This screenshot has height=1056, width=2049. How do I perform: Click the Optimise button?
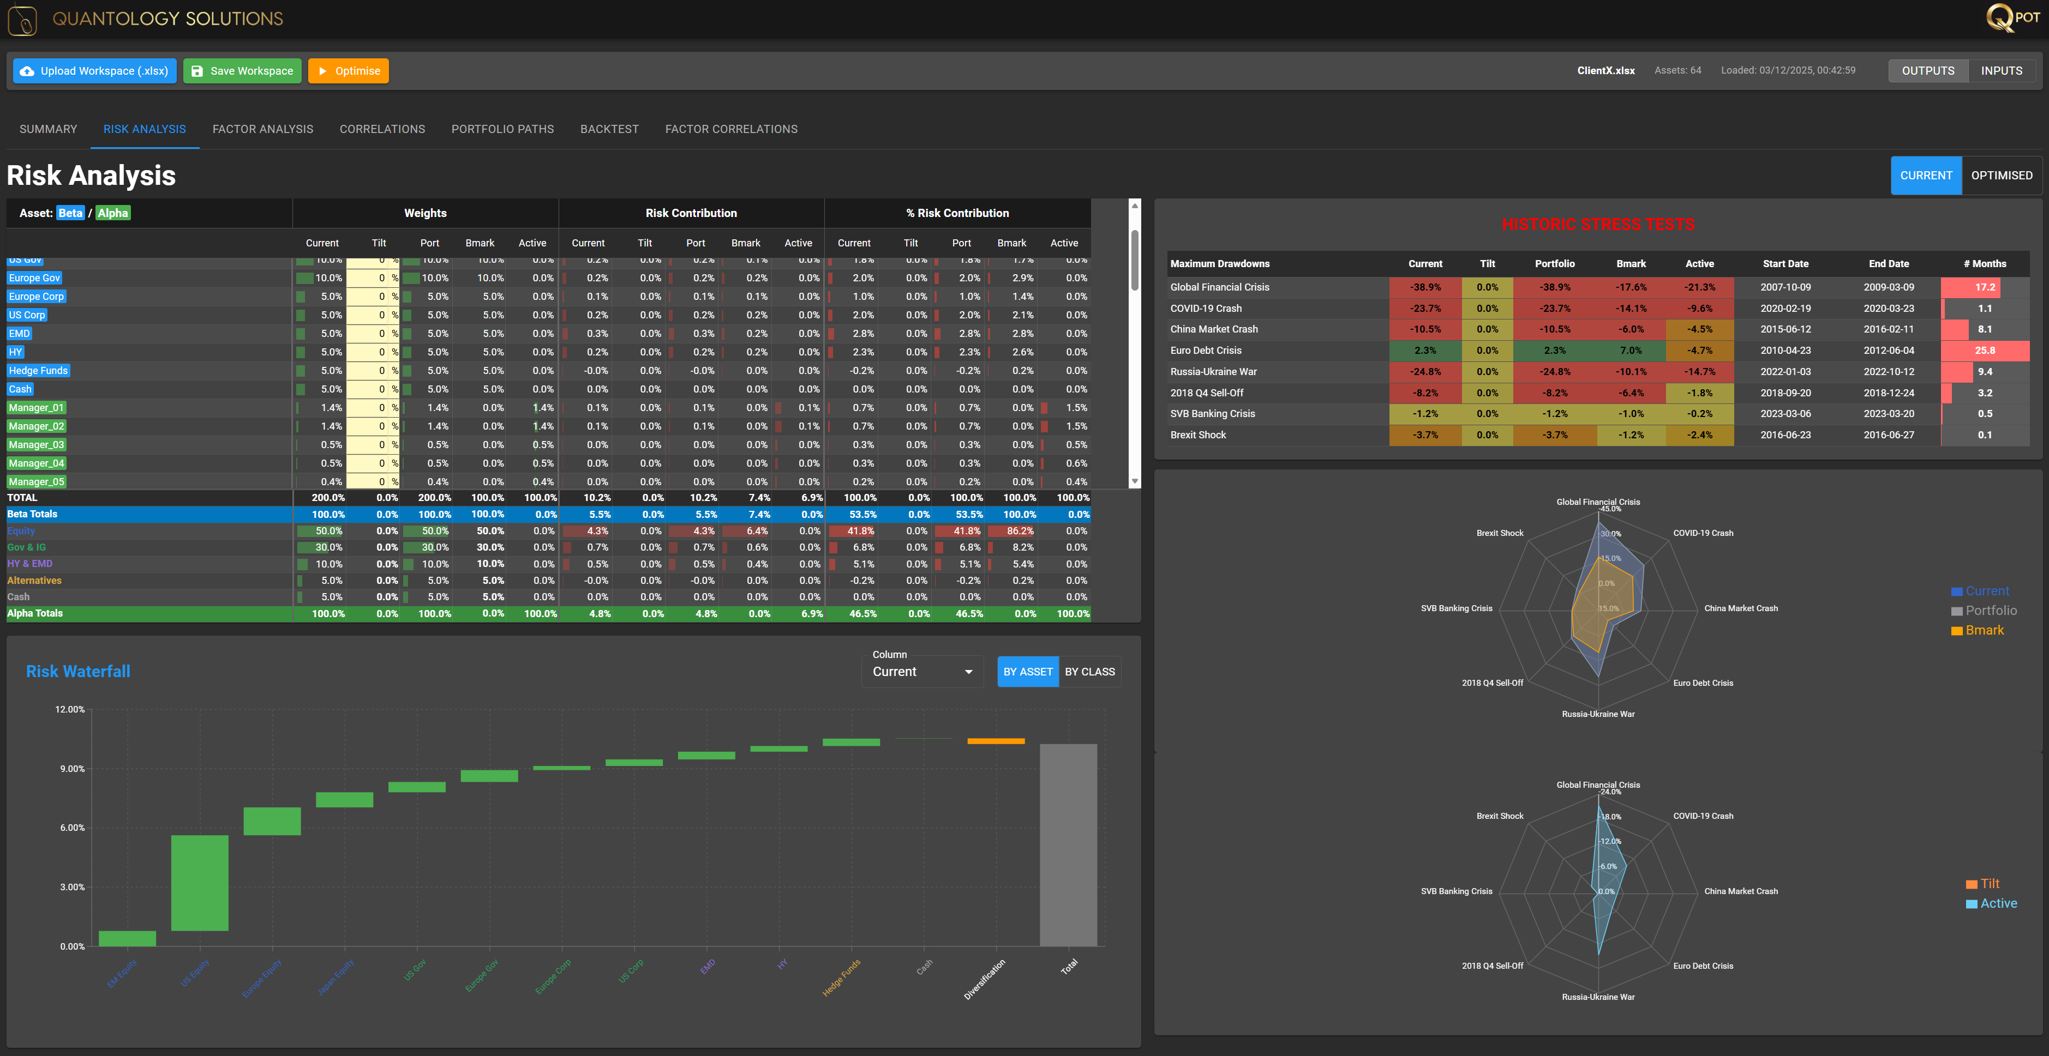[349, 71]
